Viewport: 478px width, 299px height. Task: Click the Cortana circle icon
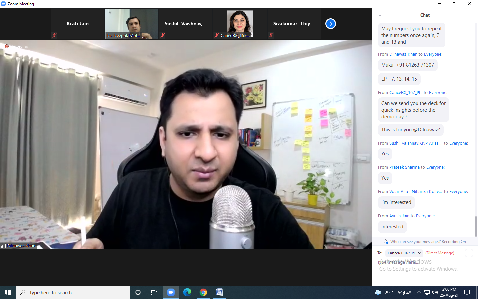coord(138,292)
